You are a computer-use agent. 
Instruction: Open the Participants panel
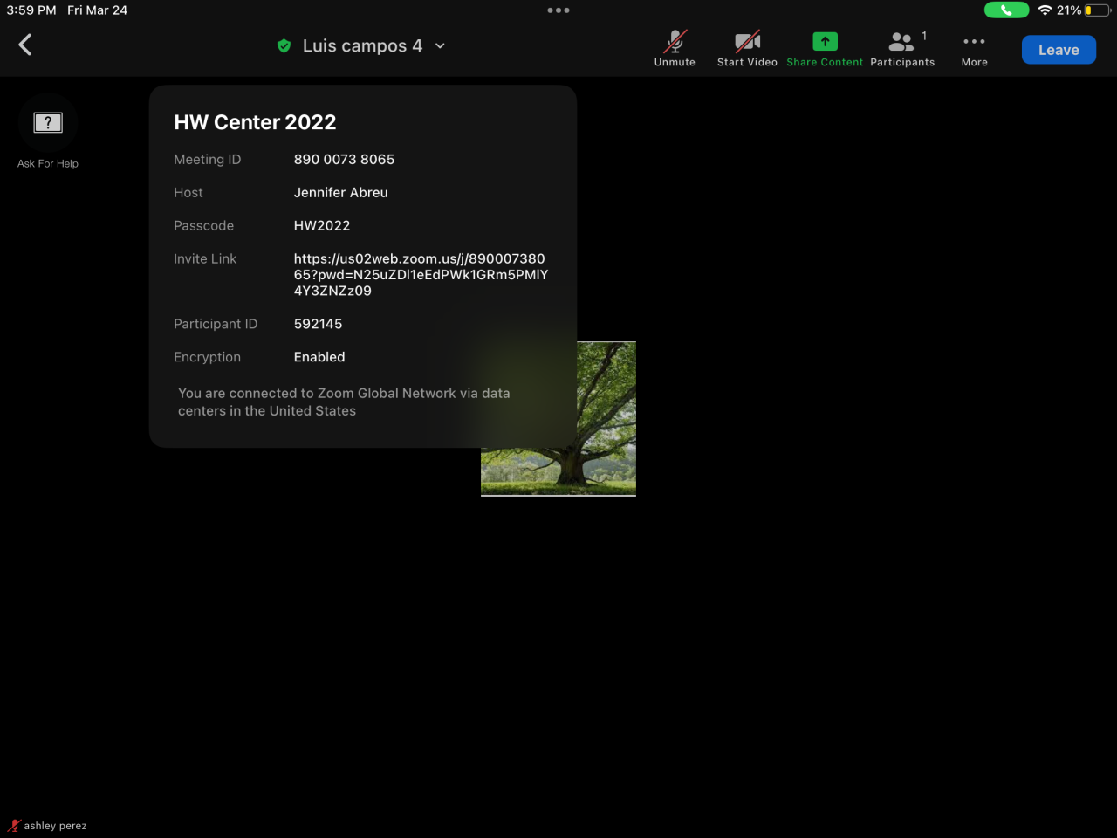pos(902,49)
